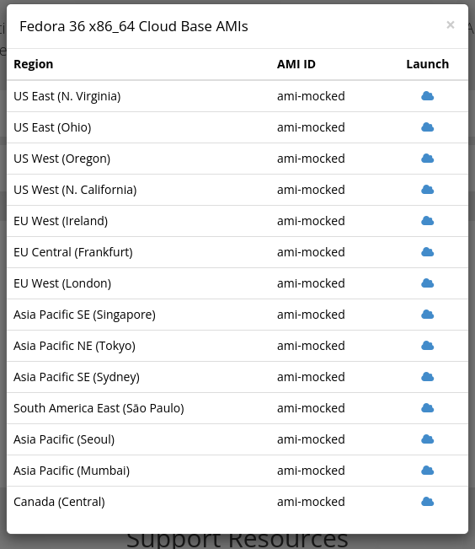Select the 'Asia Pacific (Mumbai)' region text

pyautogui.click(x=72, y=471)
